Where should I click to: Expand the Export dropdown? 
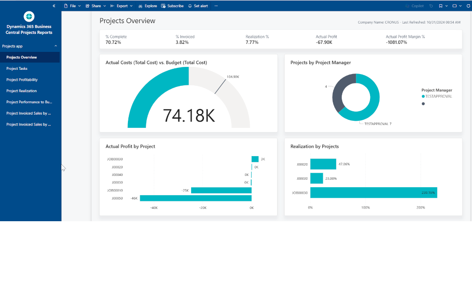tap(121, 6)
